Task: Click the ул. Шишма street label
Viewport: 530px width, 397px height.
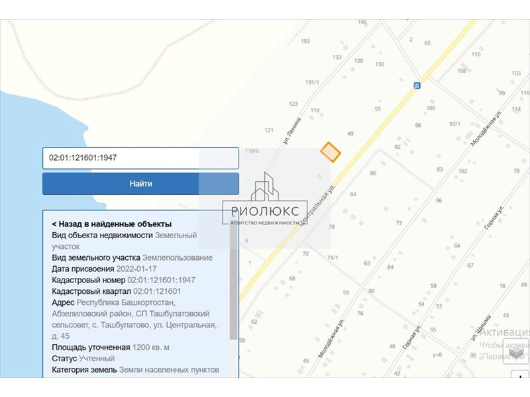Action: 481,328
